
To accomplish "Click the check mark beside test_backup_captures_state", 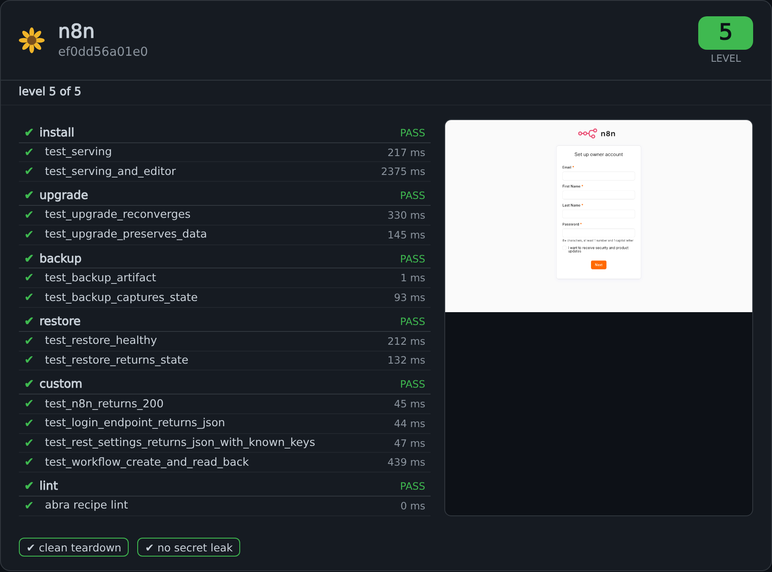I will coord(29,297).
